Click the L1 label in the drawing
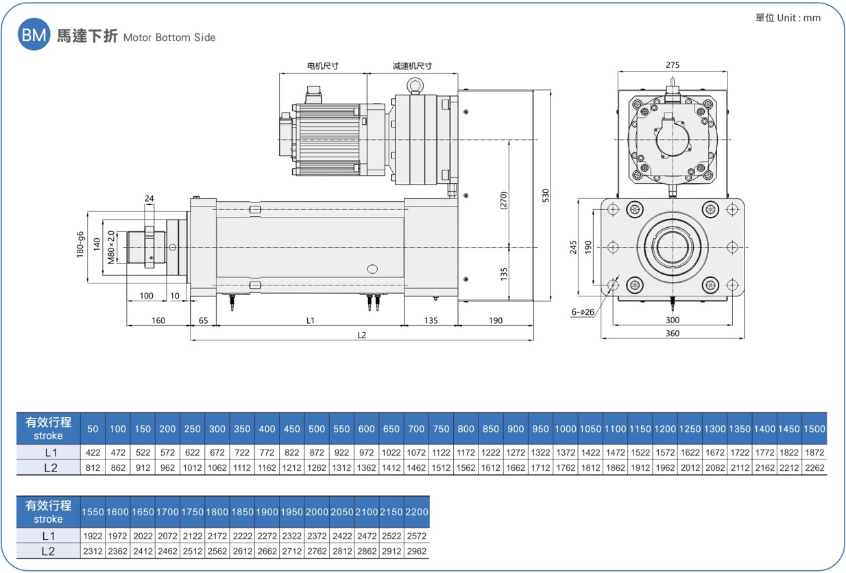Image resolution: width=846 pixels, height=573 pixels. pos(310,320)
